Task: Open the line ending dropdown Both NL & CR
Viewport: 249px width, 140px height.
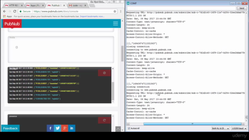Action: click(221, 128)
